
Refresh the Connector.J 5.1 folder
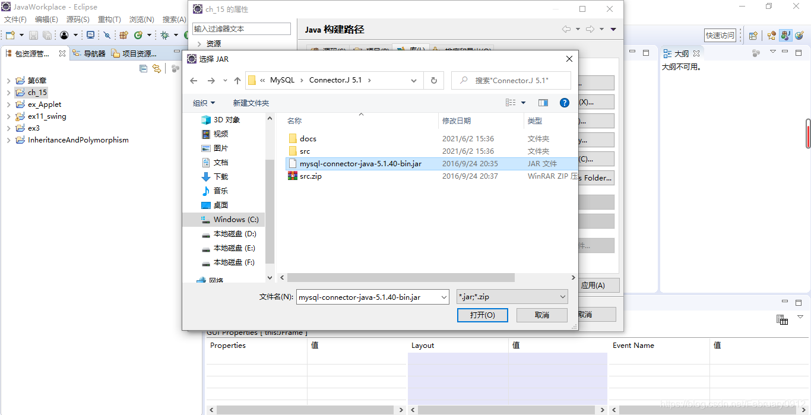433,80
